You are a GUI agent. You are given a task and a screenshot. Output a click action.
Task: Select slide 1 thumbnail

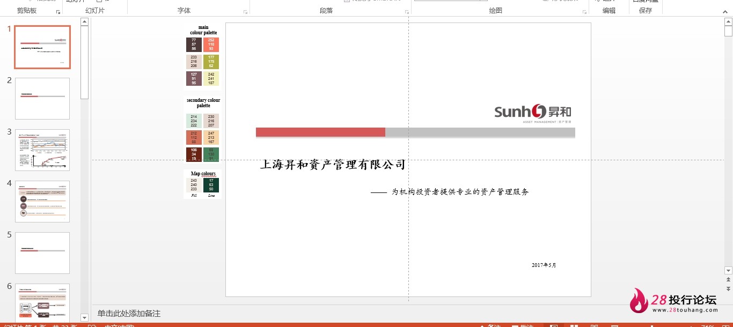42,47
